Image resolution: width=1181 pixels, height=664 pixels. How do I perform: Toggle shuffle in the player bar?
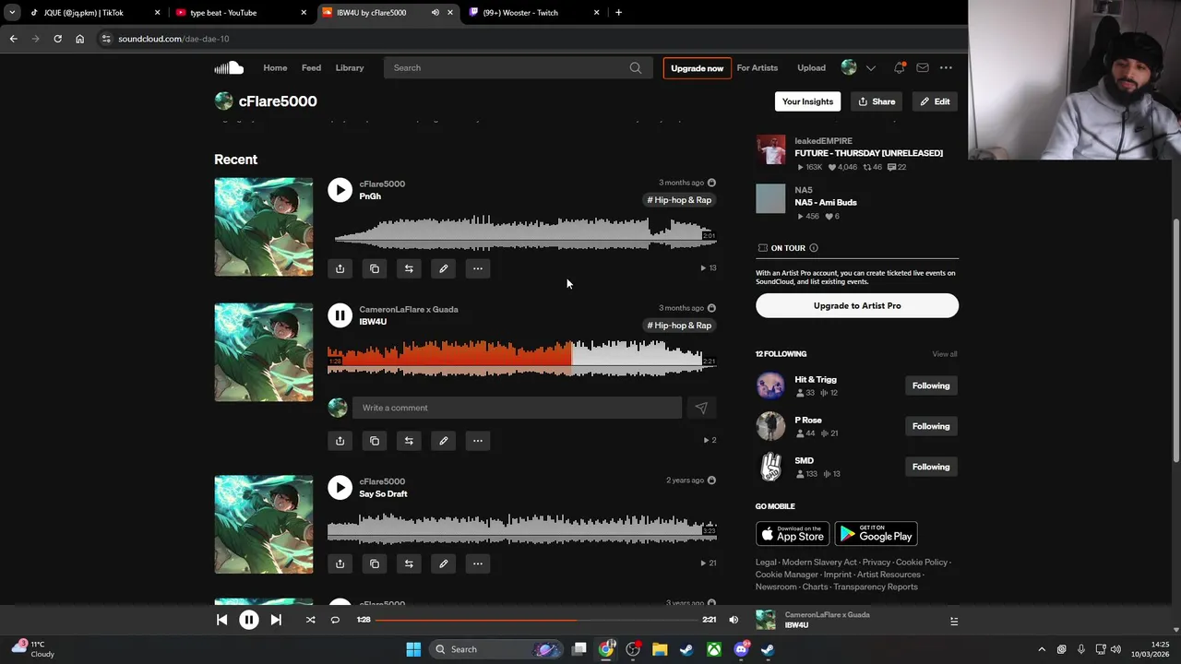coord(310,620)
